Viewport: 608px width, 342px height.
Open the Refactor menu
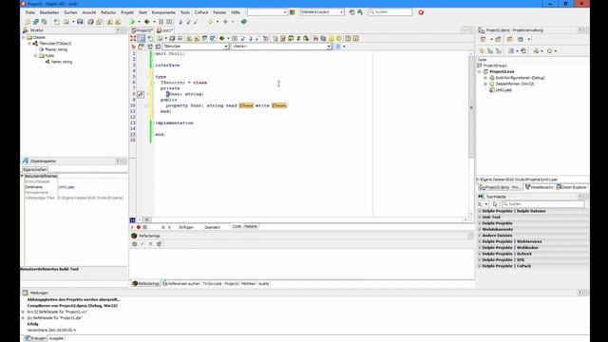click(x=108, y=12)
